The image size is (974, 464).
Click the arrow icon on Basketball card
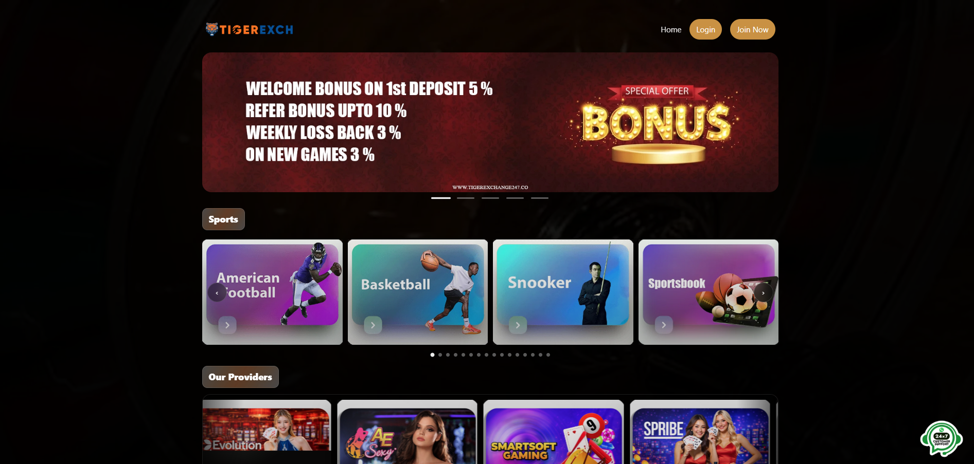(373, 325)
